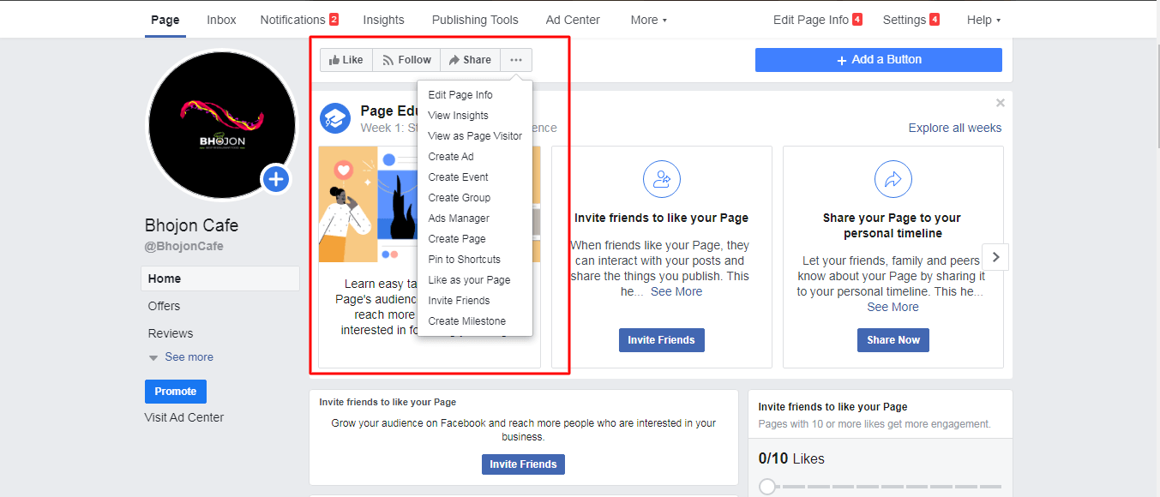Viewport: 1160px width, 497px height.
Task: Dismiss the Page Education panel with the X
Action: [x=1000, y=102]
